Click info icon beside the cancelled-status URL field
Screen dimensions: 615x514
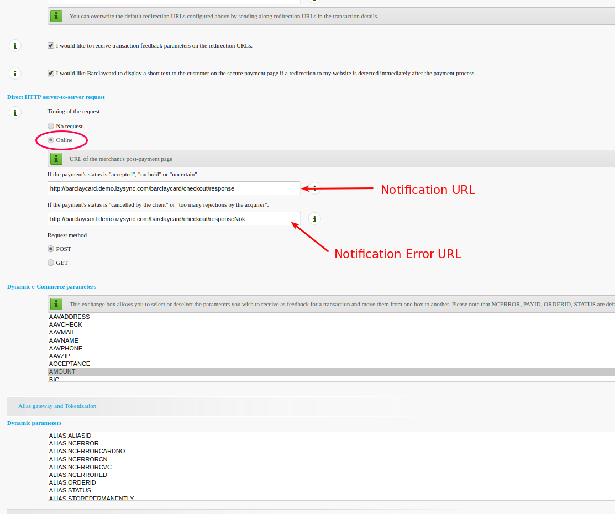click(x=314, y=219)
